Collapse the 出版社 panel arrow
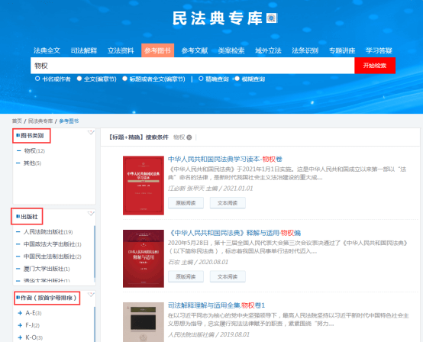The height and width of the screenshot is (342, 423). point(91,213)
